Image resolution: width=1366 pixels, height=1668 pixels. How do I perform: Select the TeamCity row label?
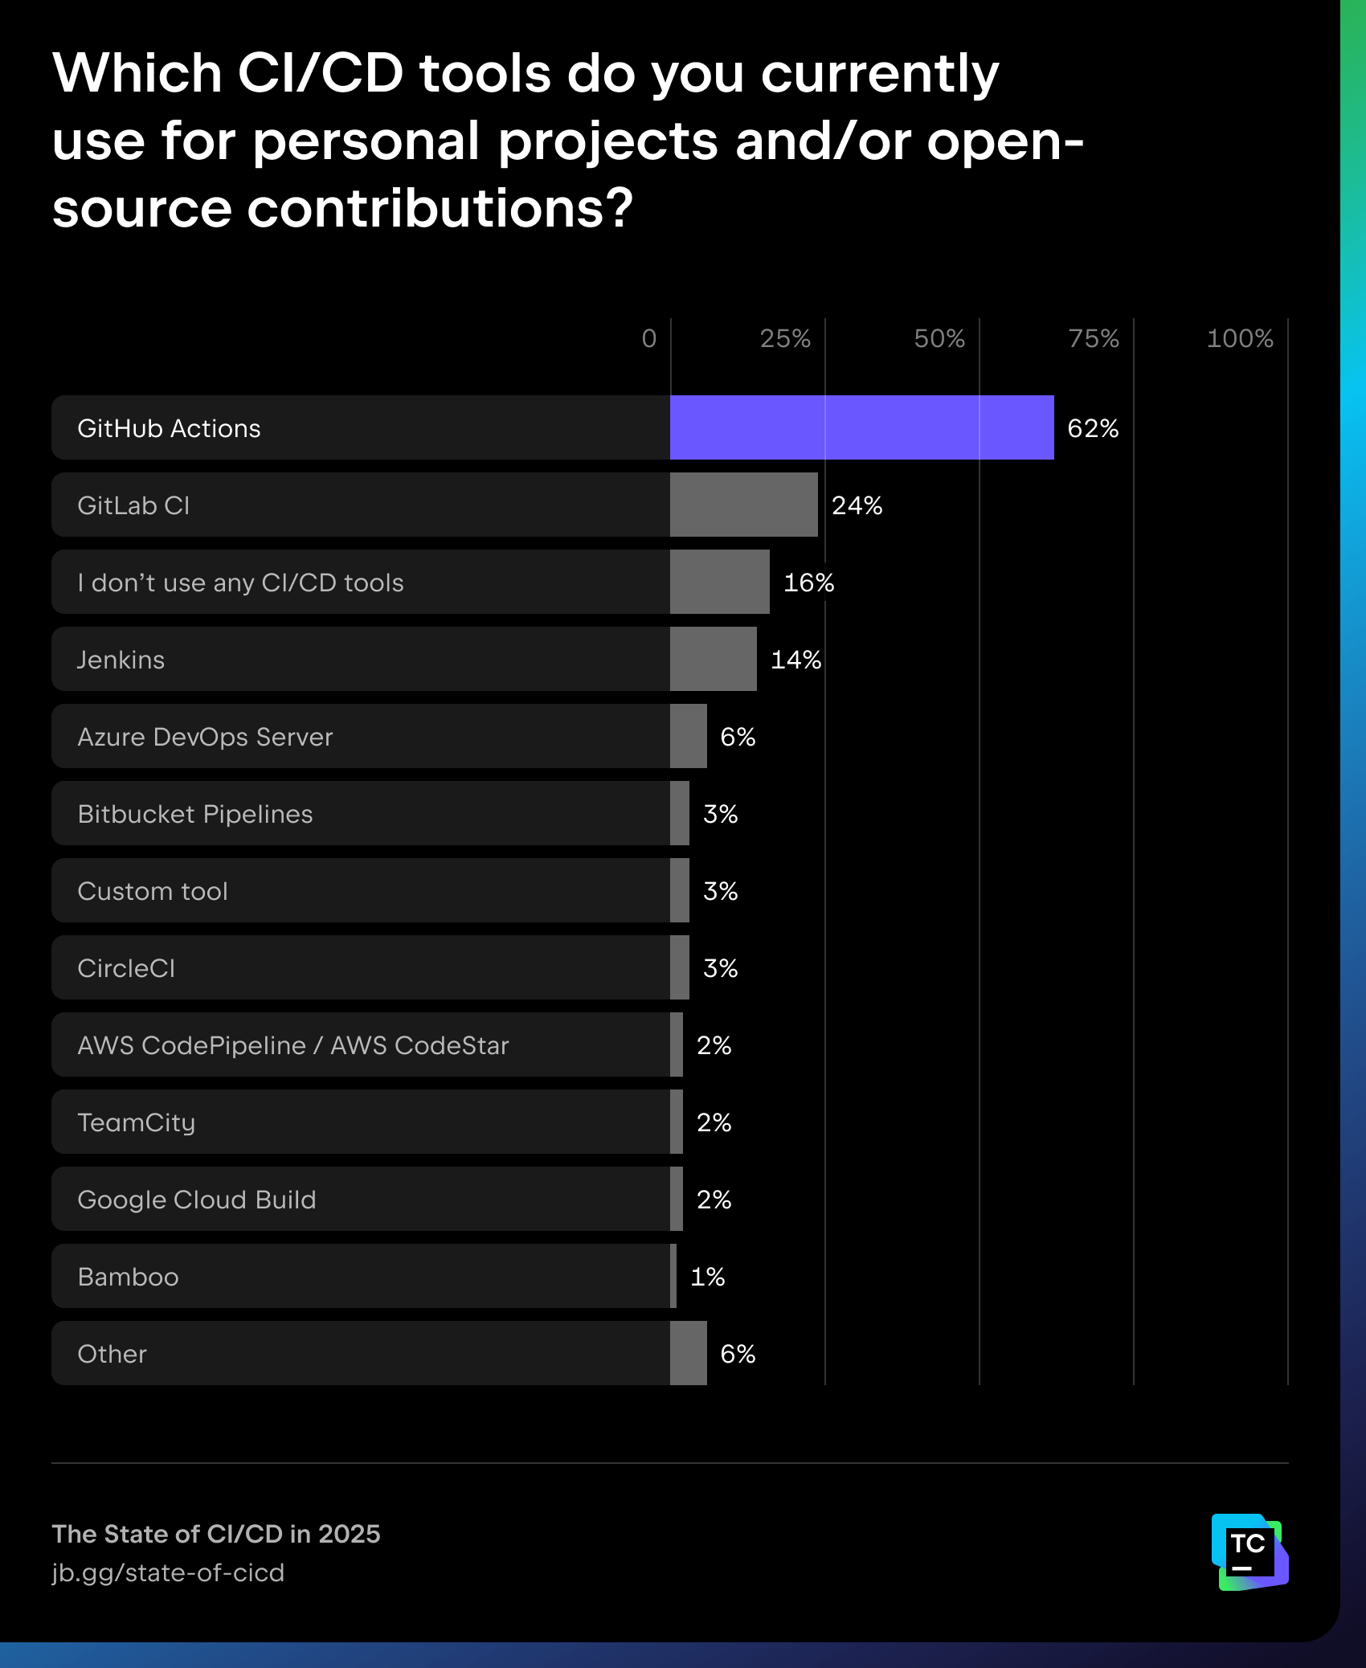(137, 1122)
